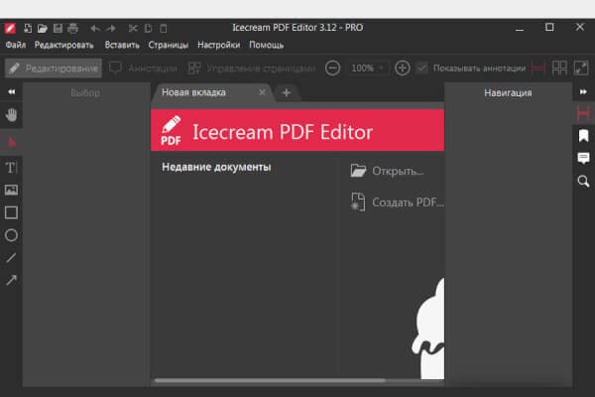Click the page grid layout icon
Image resolution: width=595 pixels, height=397 pixels.
[x=559, y=68]
